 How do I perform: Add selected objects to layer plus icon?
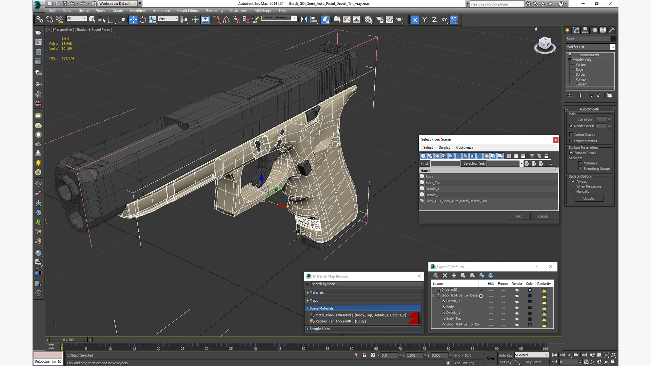pyautogui.click(x=454, y=276)
